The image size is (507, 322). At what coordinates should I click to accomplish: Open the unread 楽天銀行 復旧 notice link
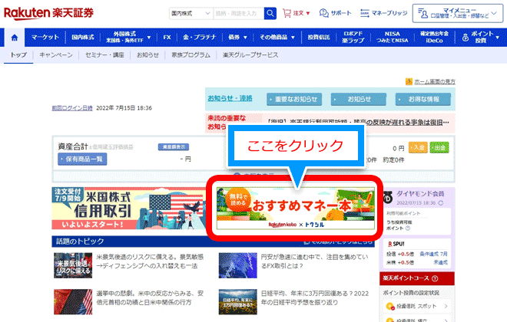click(x=358, y=122)
